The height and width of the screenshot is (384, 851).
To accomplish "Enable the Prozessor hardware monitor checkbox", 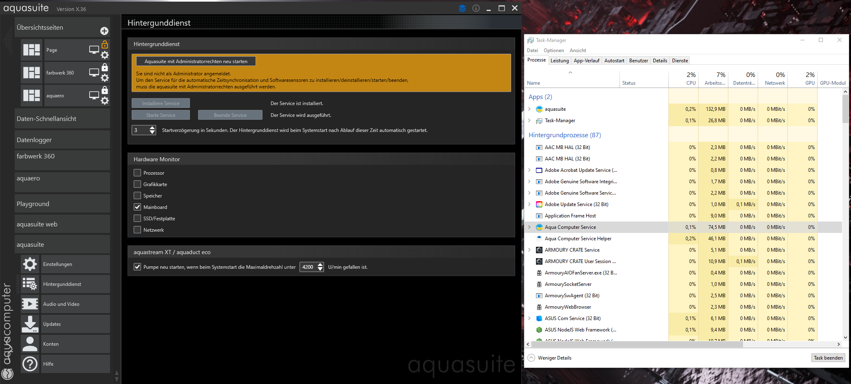I will tap(137, 173).
